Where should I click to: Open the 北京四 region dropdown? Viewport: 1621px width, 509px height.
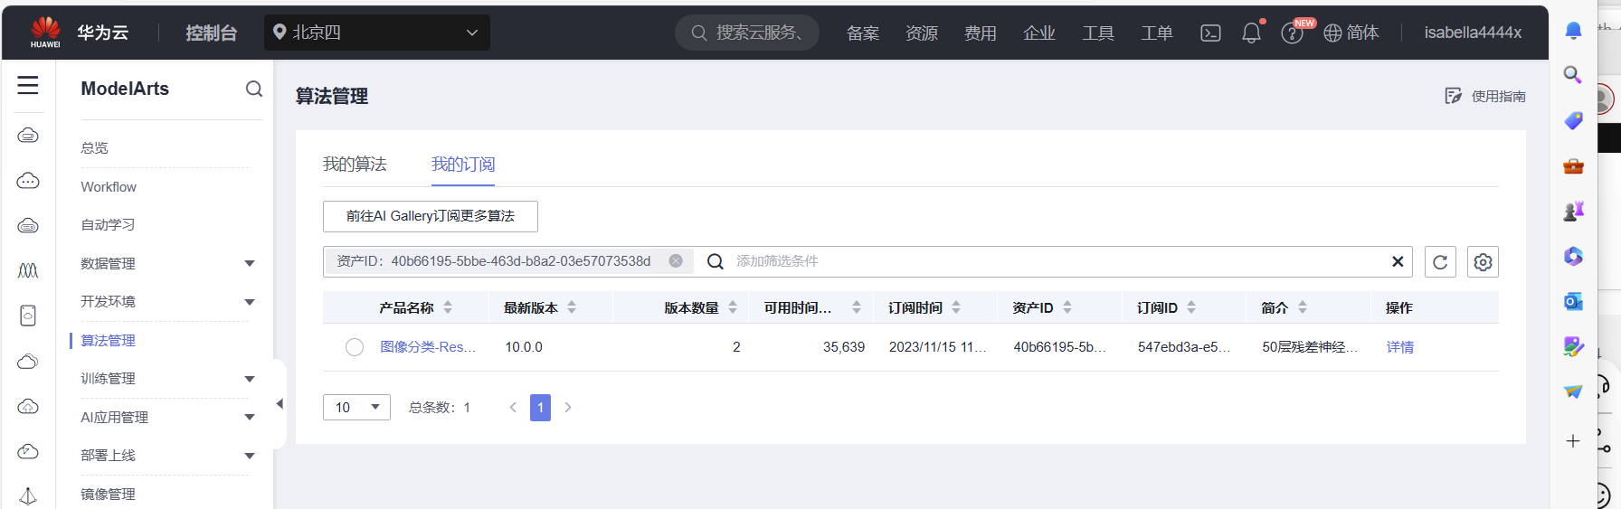coord(377,33)
